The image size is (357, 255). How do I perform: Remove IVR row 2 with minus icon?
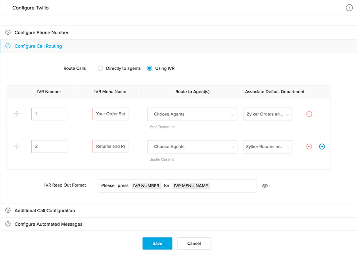309,147
